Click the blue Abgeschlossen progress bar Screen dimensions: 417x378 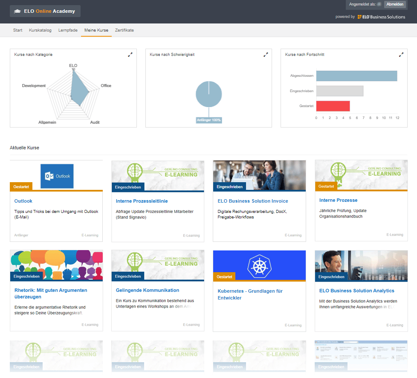356,76
